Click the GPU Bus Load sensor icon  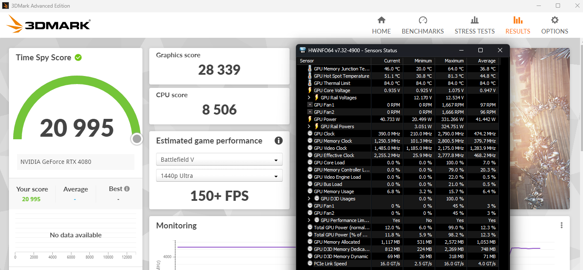point(310,184)
